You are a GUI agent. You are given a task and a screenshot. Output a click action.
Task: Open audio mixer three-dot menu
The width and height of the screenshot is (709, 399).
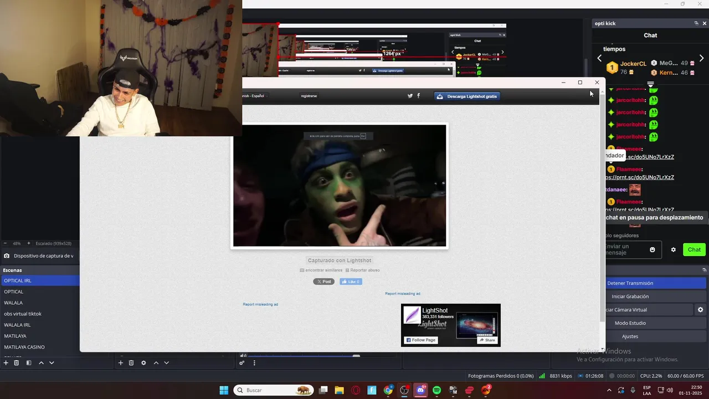pos(254,362)
